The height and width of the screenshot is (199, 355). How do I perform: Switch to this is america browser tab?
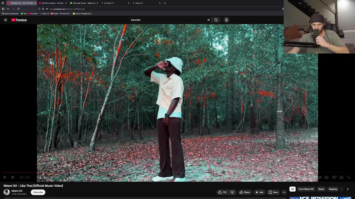point(52,3)
